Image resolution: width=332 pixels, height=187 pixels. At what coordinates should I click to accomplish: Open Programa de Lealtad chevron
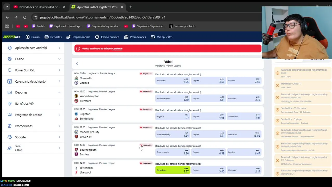click(59, 115)
